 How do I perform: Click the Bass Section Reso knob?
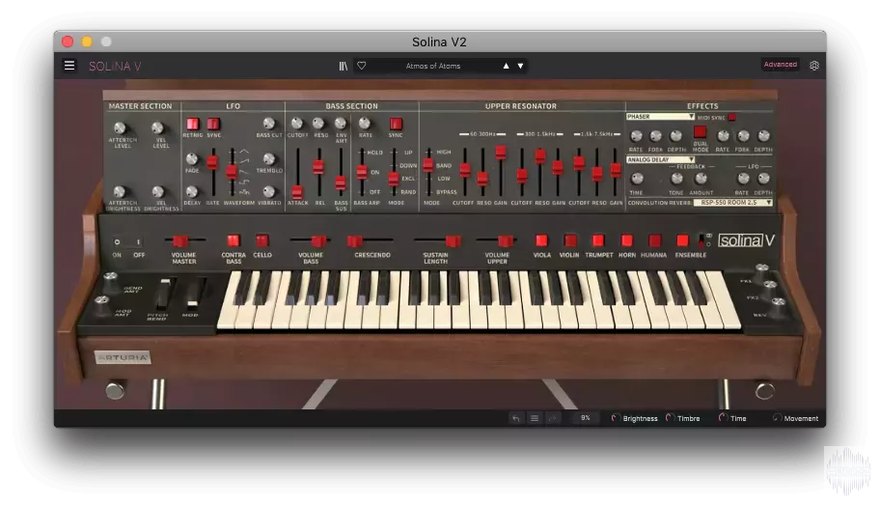pyautogui.click(x=318, y=124)
